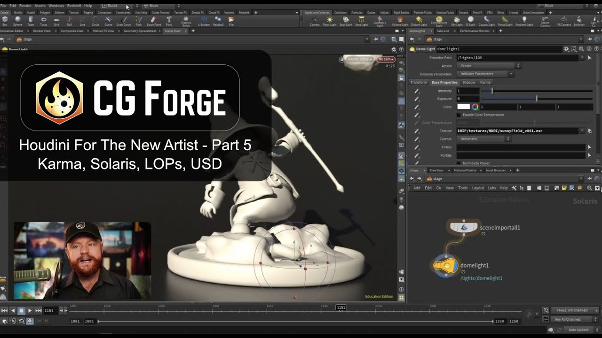Enable Color Temperature checkbox

[x=459, y=115]
